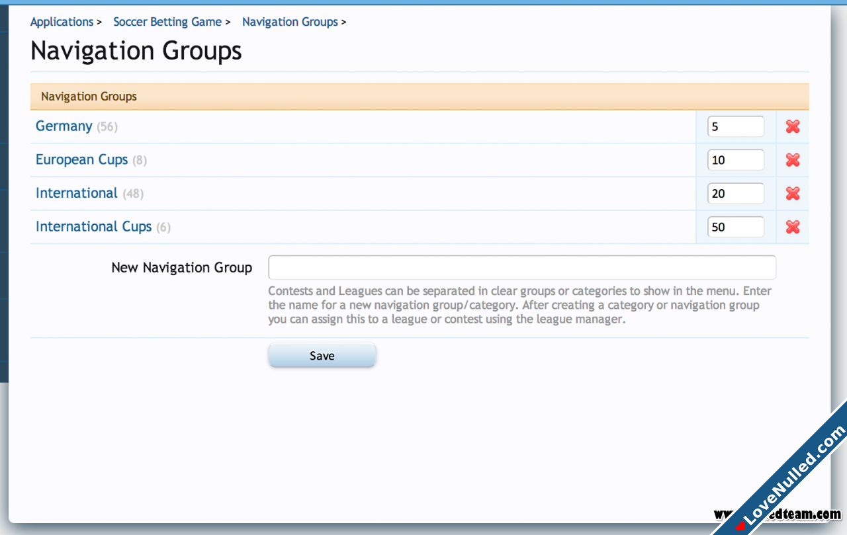Delete the International (48) navigation group
This screenshot has width=847, height=535.
coord(793,193)
